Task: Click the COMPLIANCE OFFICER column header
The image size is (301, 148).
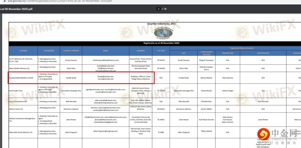Action: click(x=206, y=53)
